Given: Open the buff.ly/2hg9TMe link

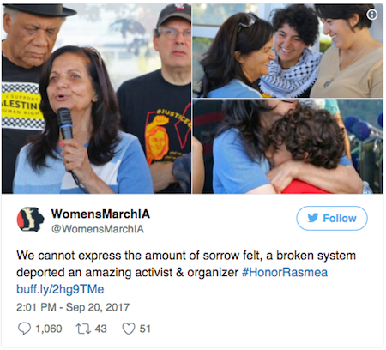Looking at the screenshot, I should pos(60,289).
